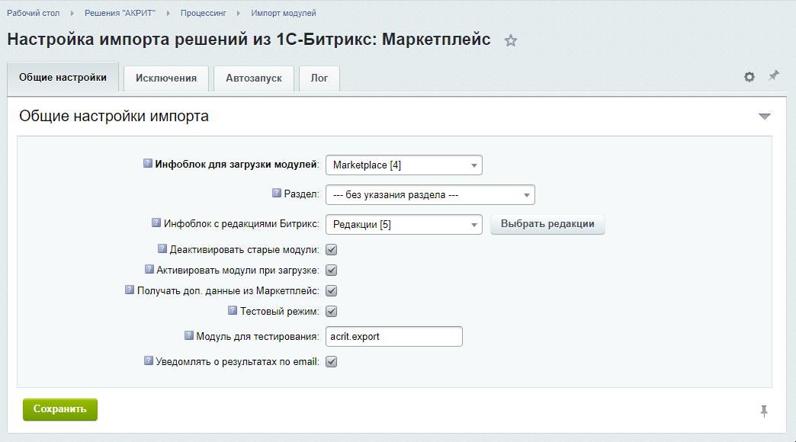
Task: Show help hint for Раздел field
Action: 277,194
